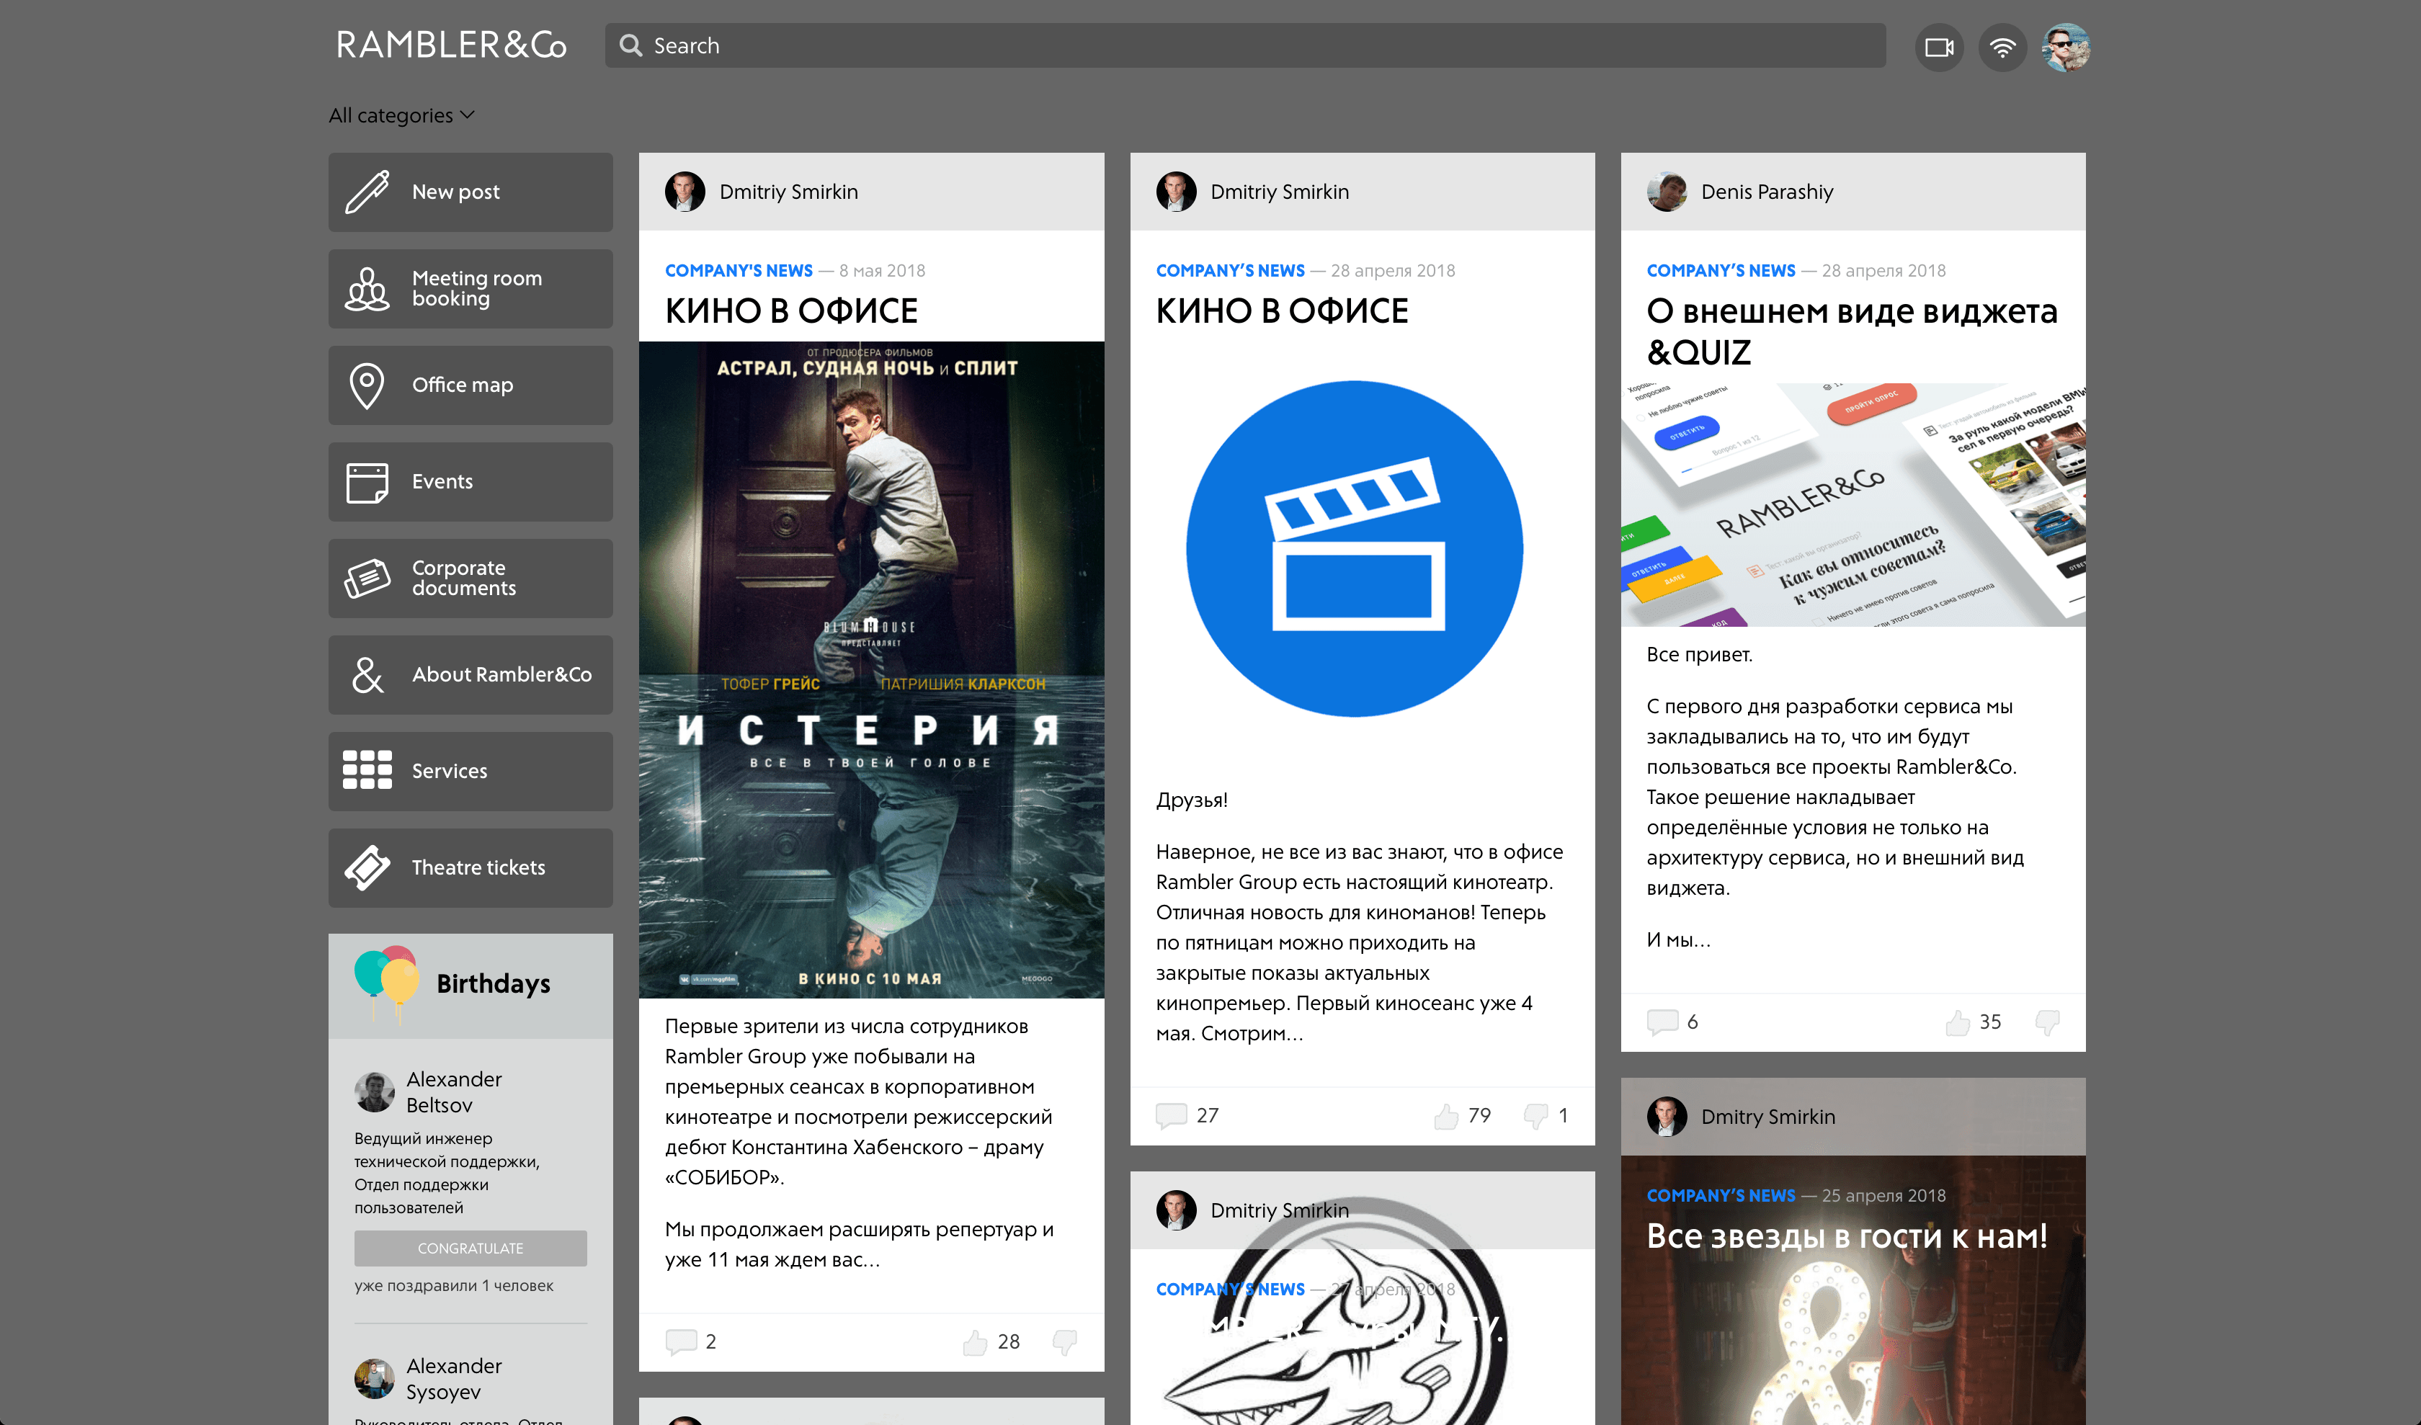Screen dimensions: 2421x1425
Task: Open comments on the &QUIZ widget post
Action: click(x=1662, y=1022)
